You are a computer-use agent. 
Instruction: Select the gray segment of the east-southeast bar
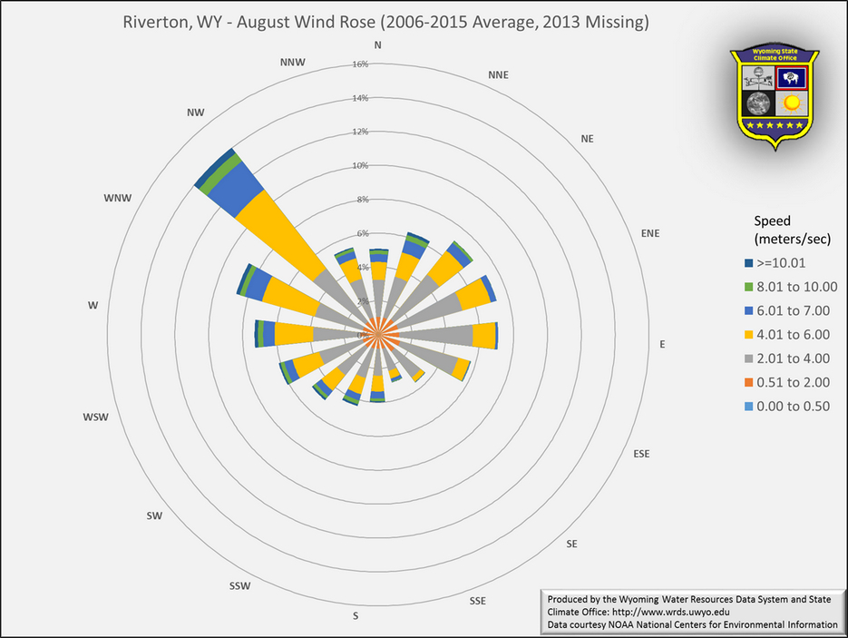click(426, 355)
